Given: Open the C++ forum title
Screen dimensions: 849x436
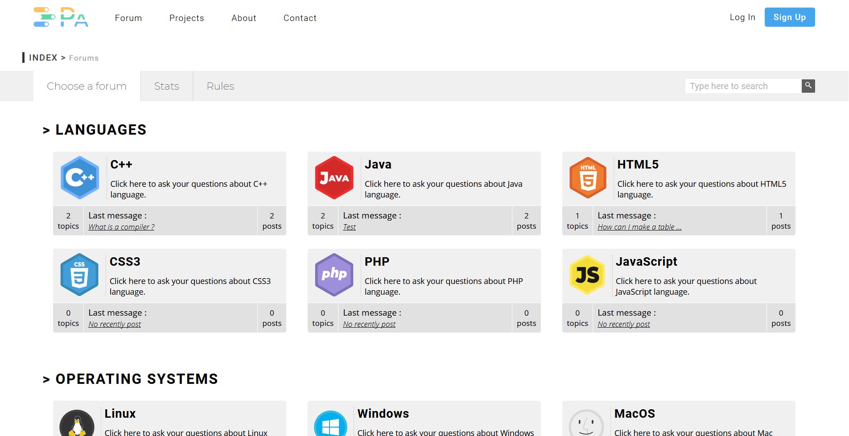Looking at the screenshot, I should pos(121,164).
